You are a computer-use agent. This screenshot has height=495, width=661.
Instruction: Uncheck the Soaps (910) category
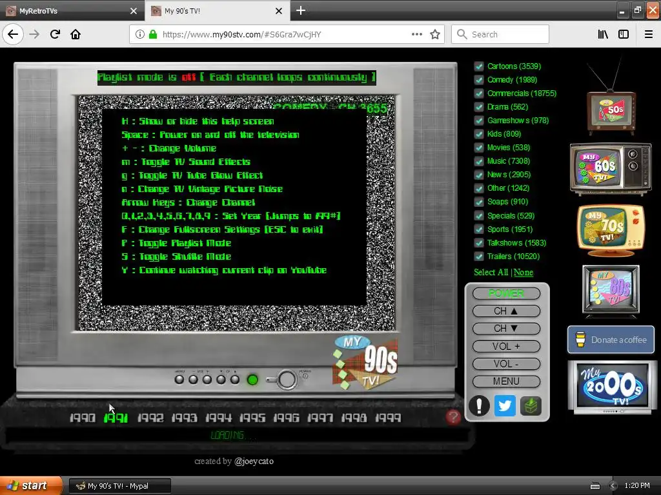479,202
